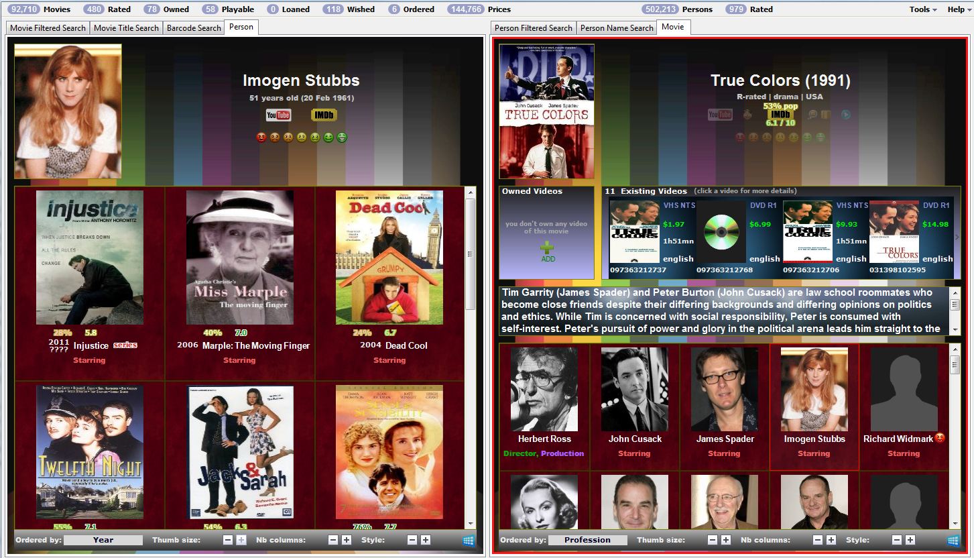Add an owned video with green plus
The width and height of the screenshot is (974, 558).
tap(548, 247)
